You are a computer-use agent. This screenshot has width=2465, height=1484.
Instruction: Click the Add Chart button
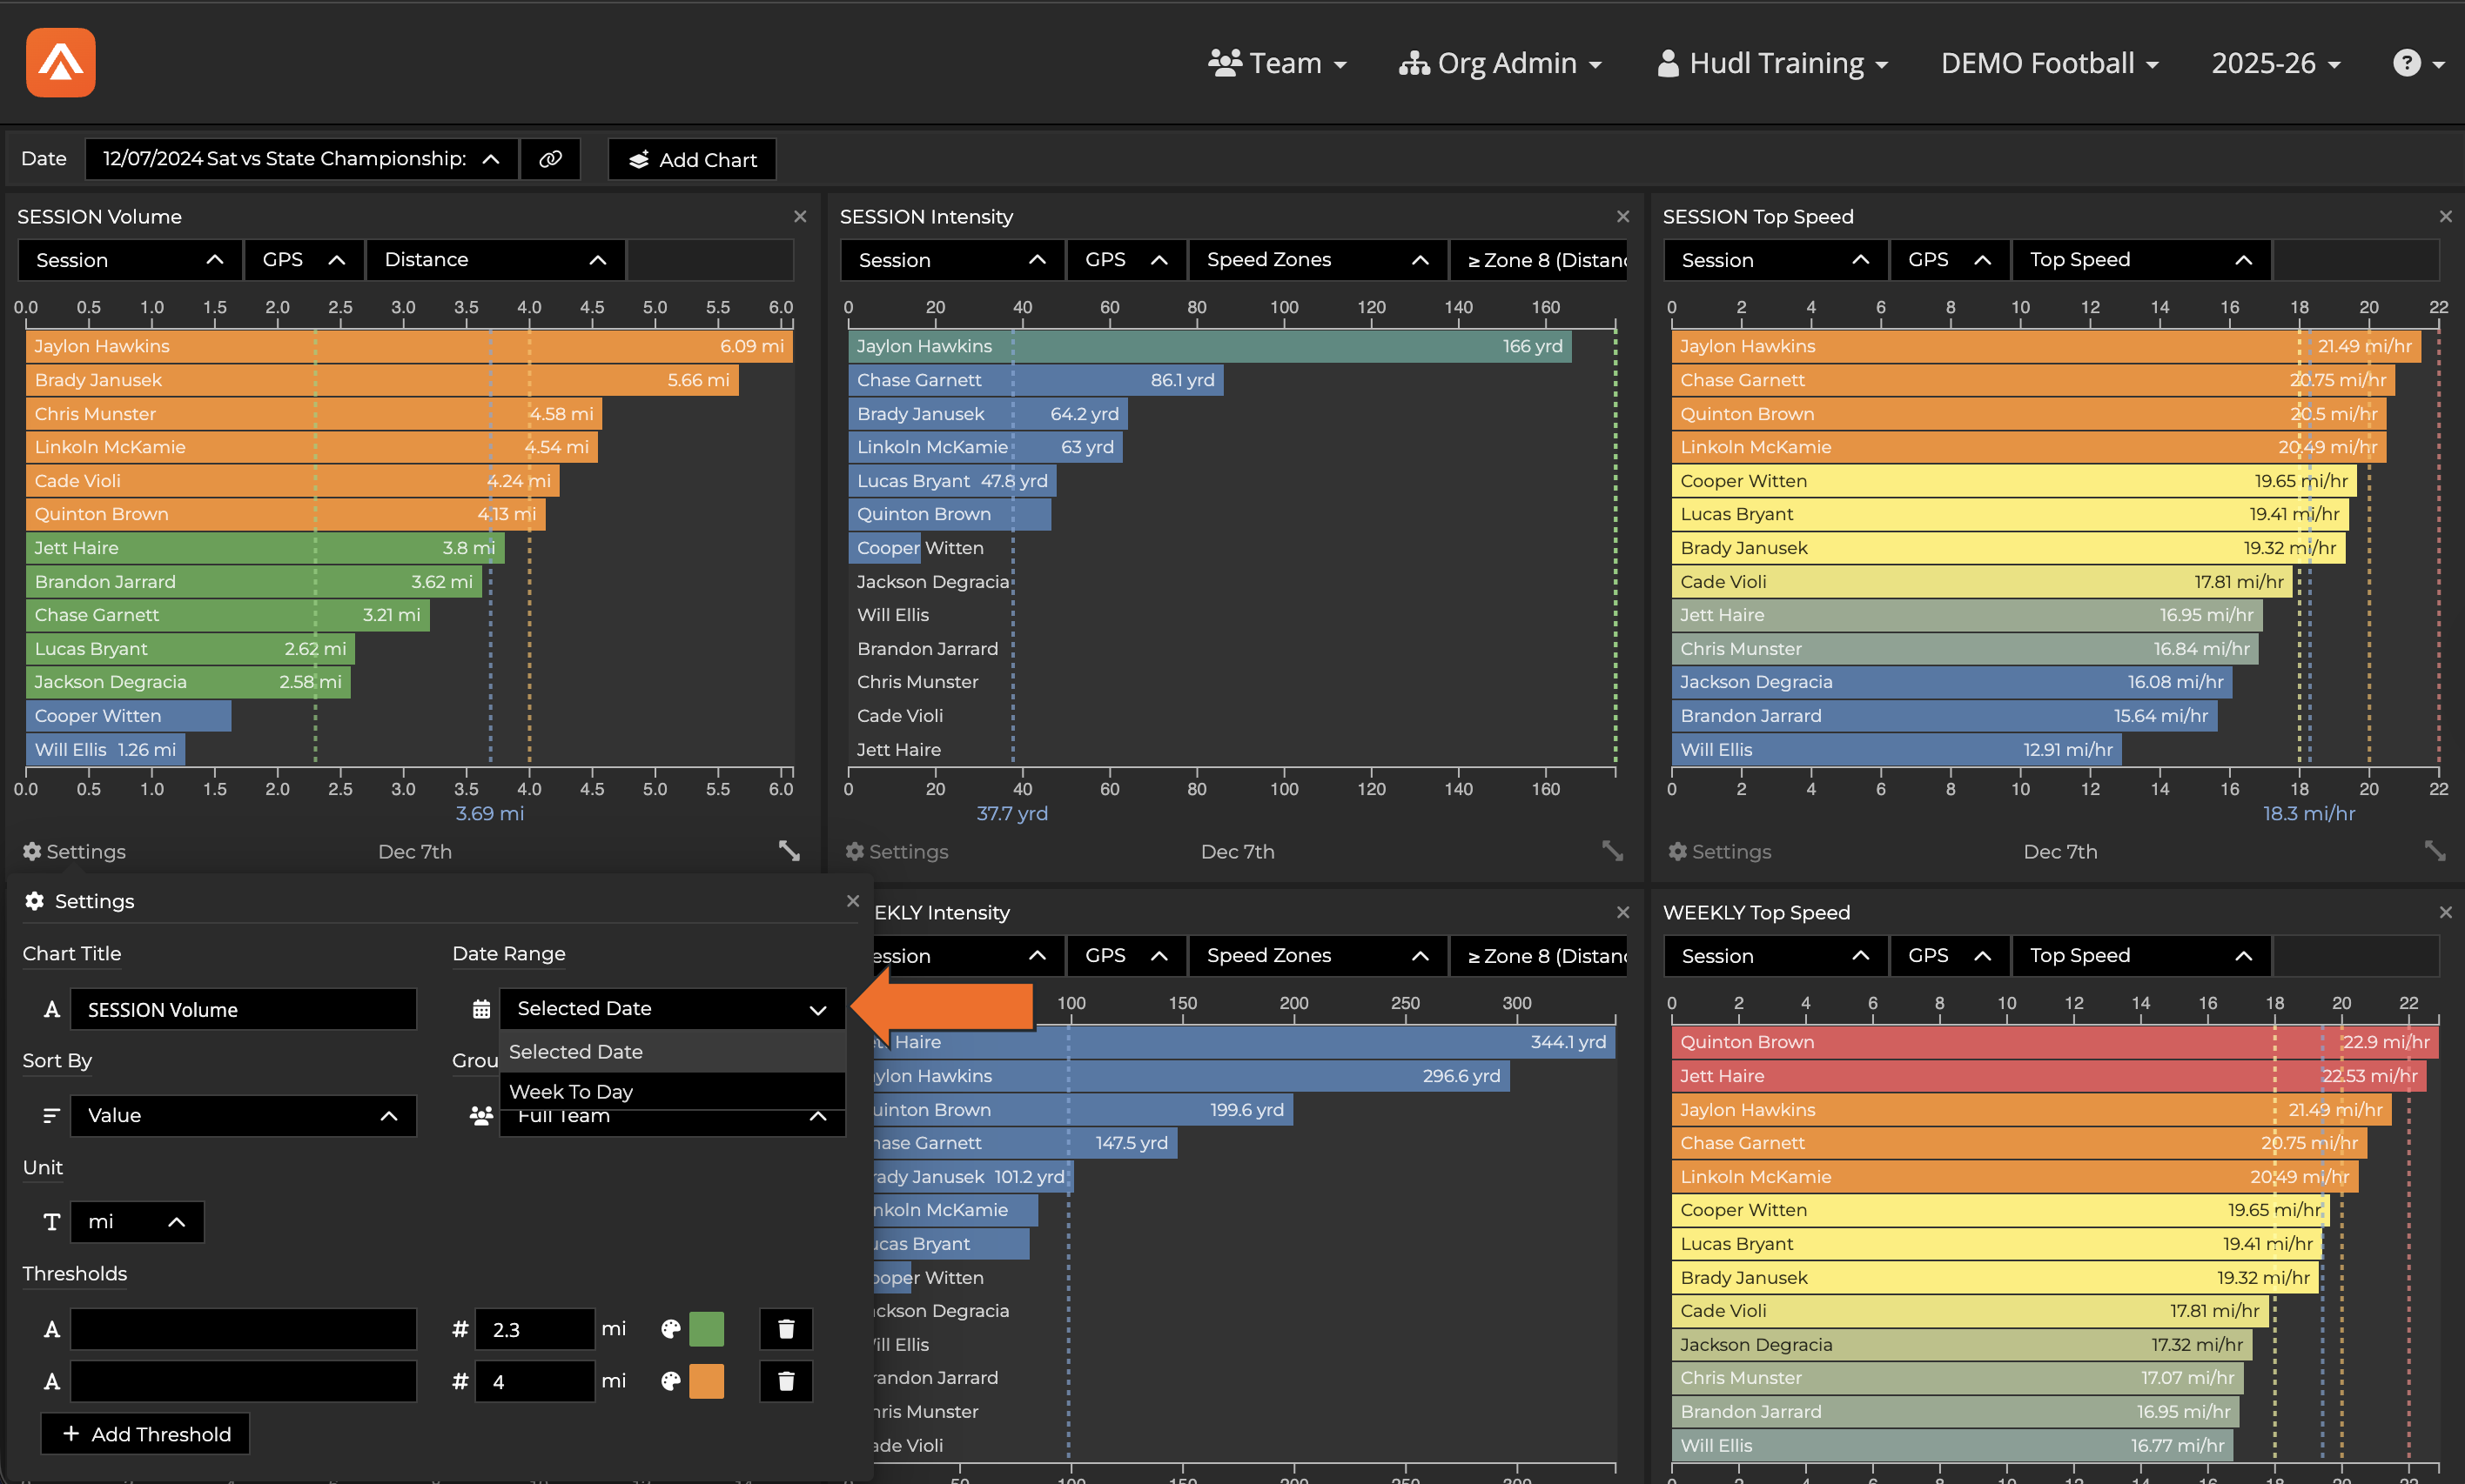click(x=691, y=159)
